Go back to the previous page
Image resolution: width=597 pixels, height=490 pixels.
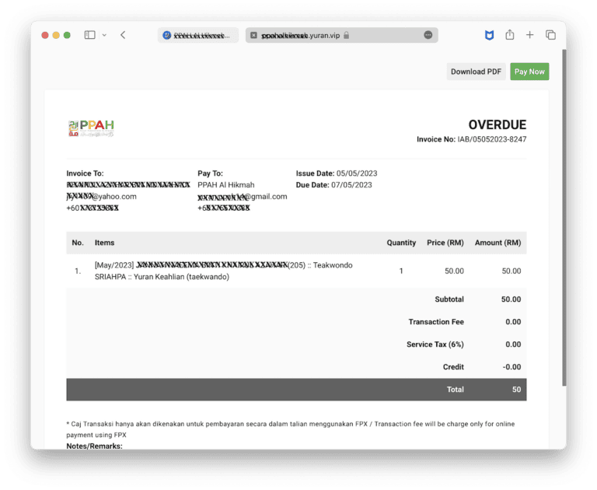[x=123, y=35]
